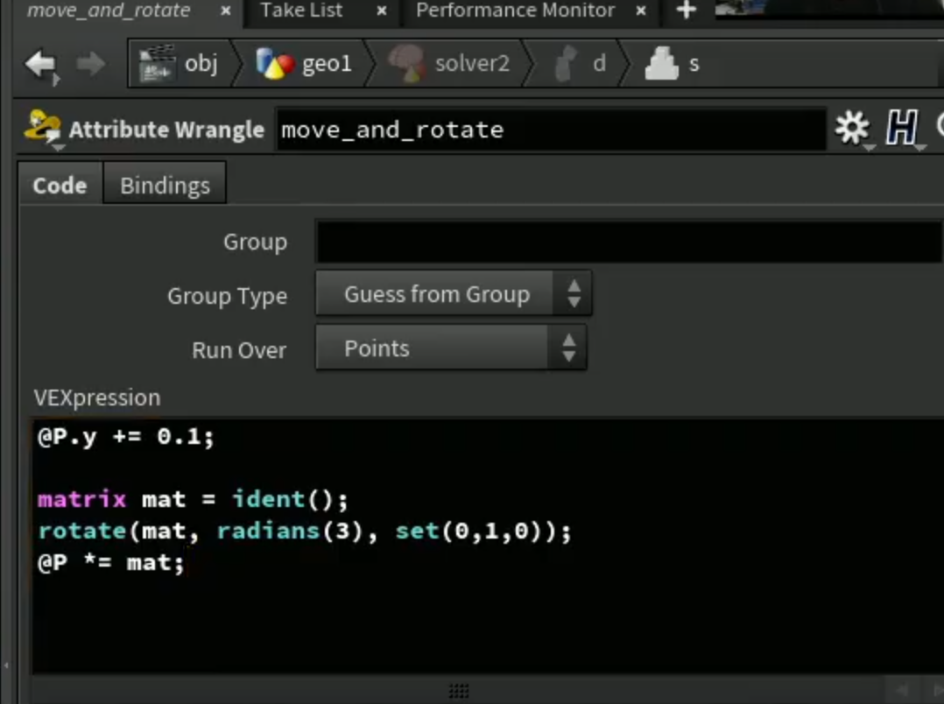Switch to the Bindings tab
The image size is (944, 704).
tap(165, 185)
